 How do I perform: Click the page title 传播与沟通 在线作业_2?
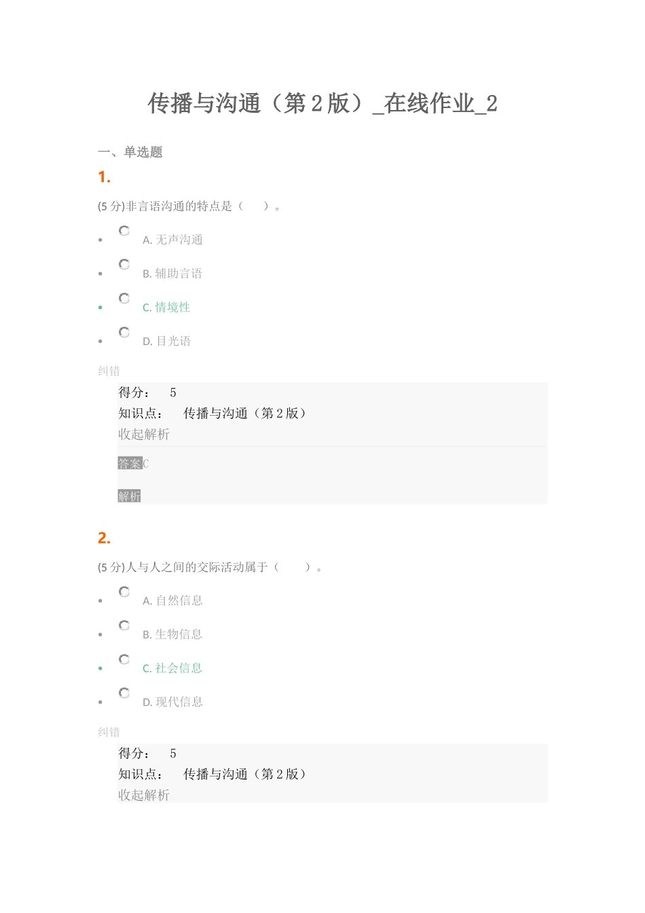[322, 103]
